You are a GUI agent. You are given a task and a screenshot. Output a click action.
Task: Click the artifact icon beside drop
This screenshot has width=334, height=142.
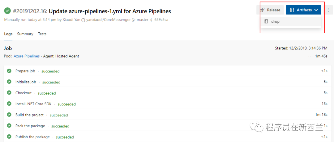[x=266, y=22]
